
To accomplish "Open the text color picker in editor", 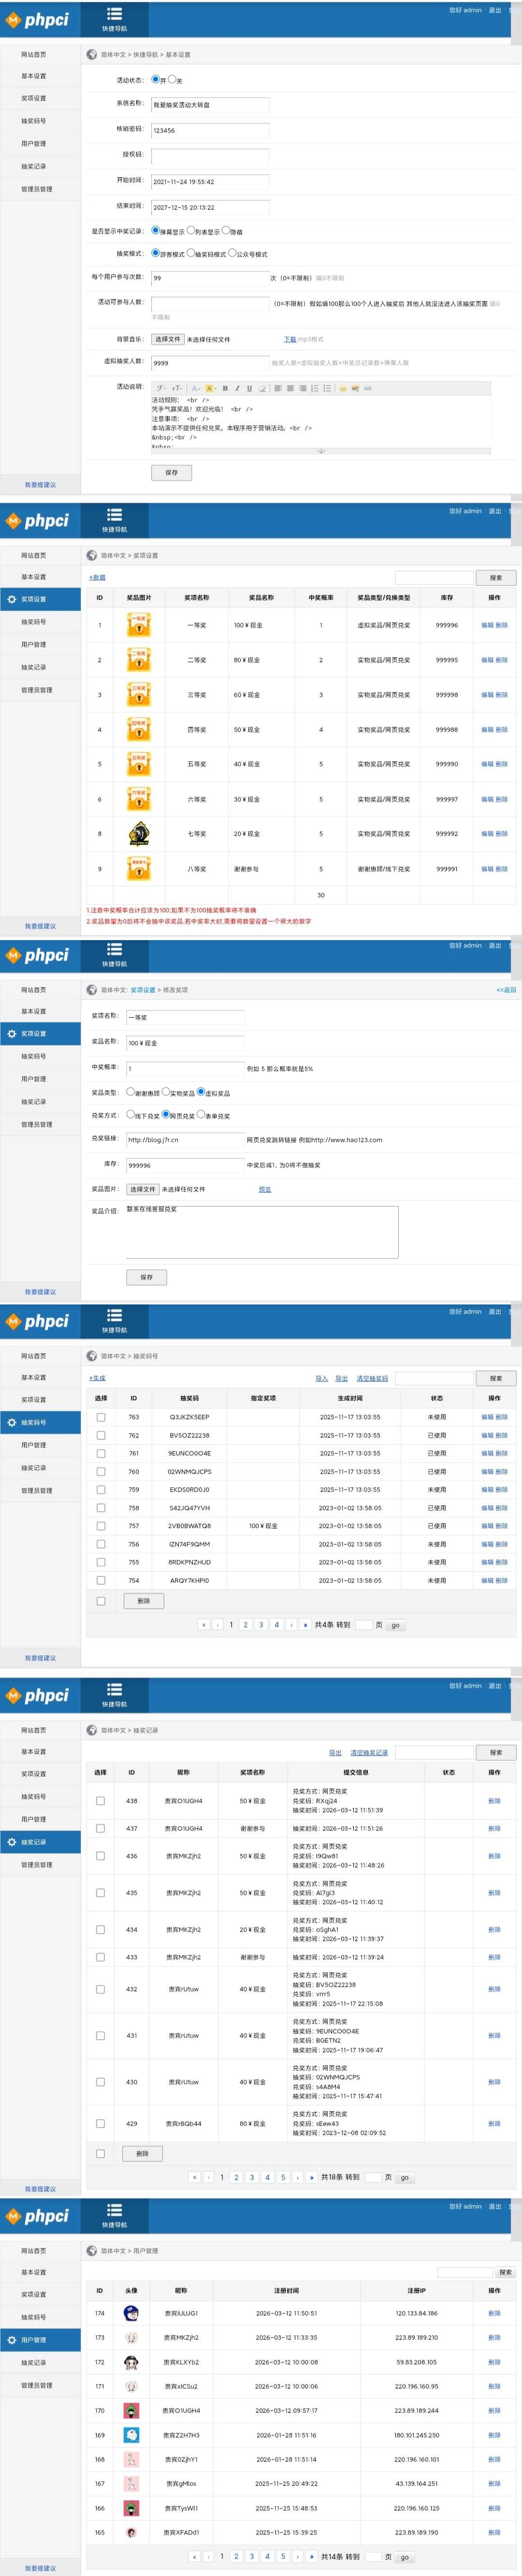I will coord(196,388).
